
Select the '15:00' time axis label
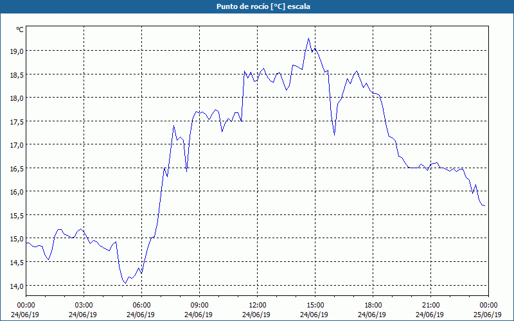point(315,306)
